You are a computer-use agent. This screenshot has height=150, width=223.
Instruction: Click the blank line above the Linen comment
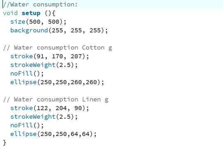click(111, 91)
